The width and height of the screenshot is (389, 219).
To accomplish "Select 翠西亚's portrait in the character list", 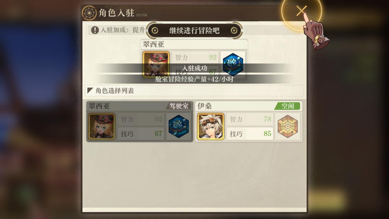I will point(102,126).
